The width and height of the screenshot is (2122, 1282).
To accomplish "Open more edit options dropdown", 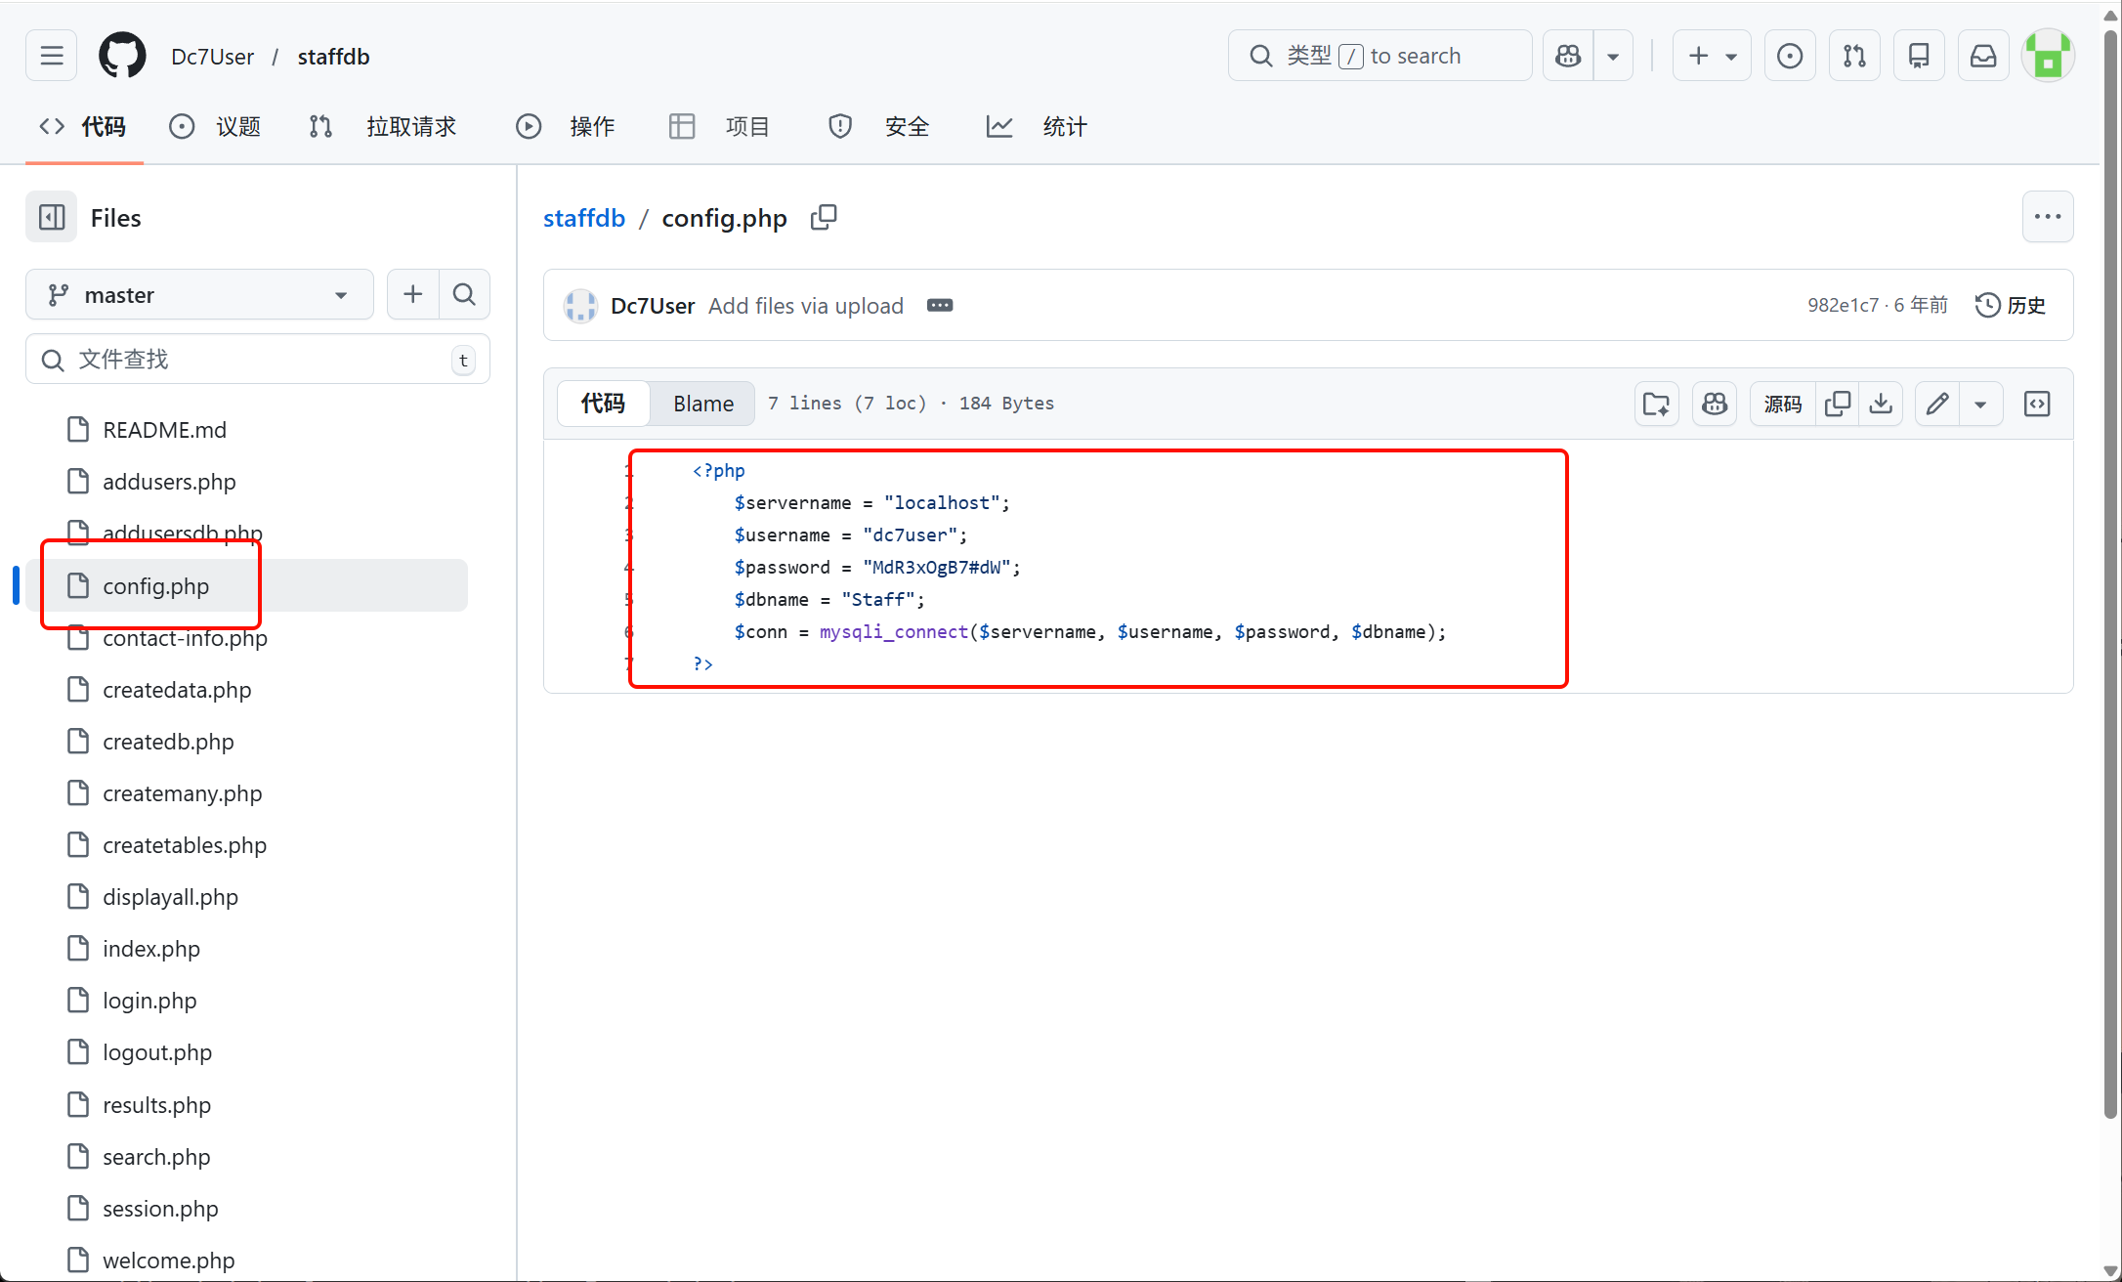I will click(1980, 404).
